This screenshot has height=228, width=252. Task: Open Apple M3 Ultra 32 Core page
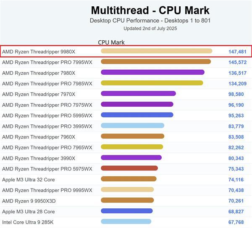pos(29,180)
